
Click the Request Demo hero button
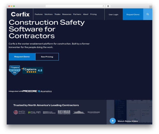pyautogui.click(x=22, y=57)
